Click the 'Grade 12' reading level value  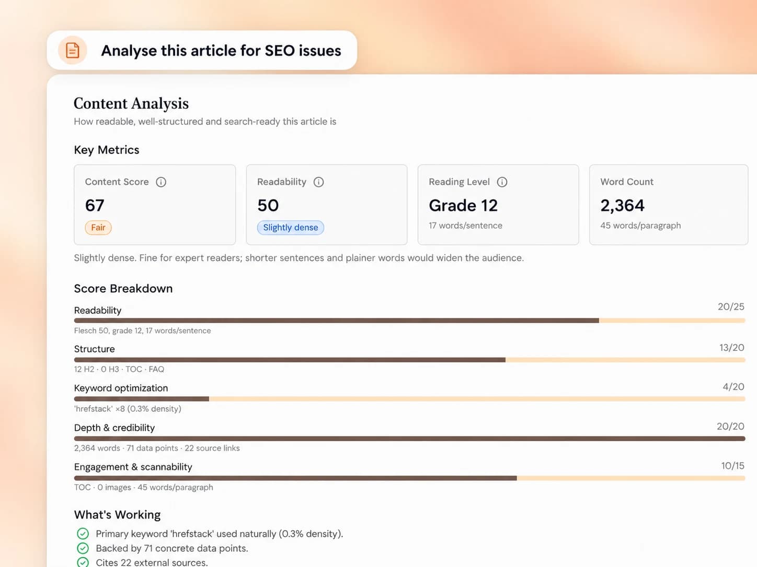463,205
